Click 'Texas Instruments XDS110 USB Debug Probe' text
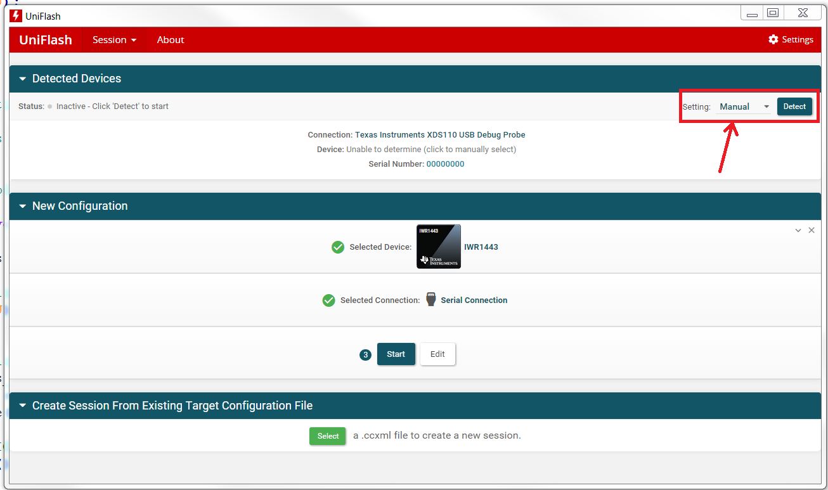Image resolution: width=828 pixels, height=490 pixels. [x=440, y=135]
